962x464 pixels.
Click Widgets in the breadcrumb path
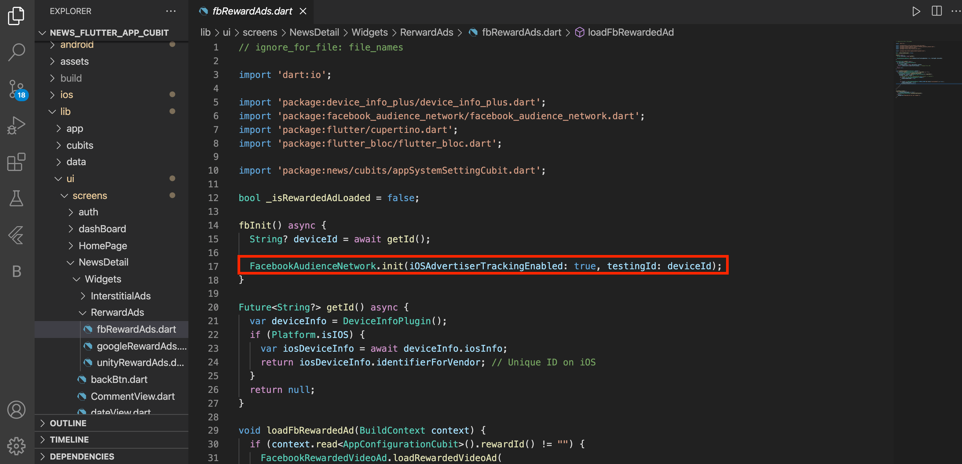coord(369,33)
